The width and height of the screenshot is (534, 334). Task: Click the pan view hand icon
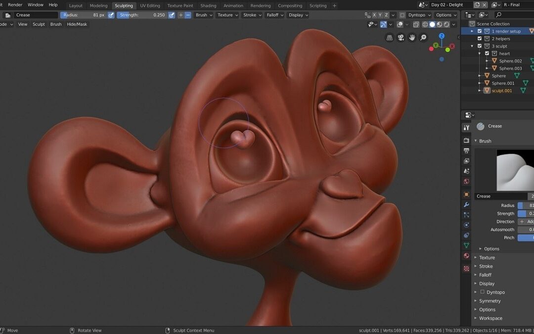click(x=412, y=38)
